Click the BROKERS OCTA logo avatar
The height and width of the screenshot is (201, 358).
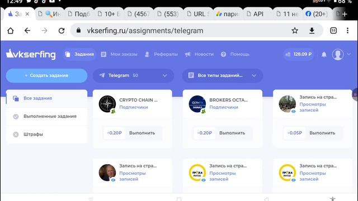click(x=197, y=104)
